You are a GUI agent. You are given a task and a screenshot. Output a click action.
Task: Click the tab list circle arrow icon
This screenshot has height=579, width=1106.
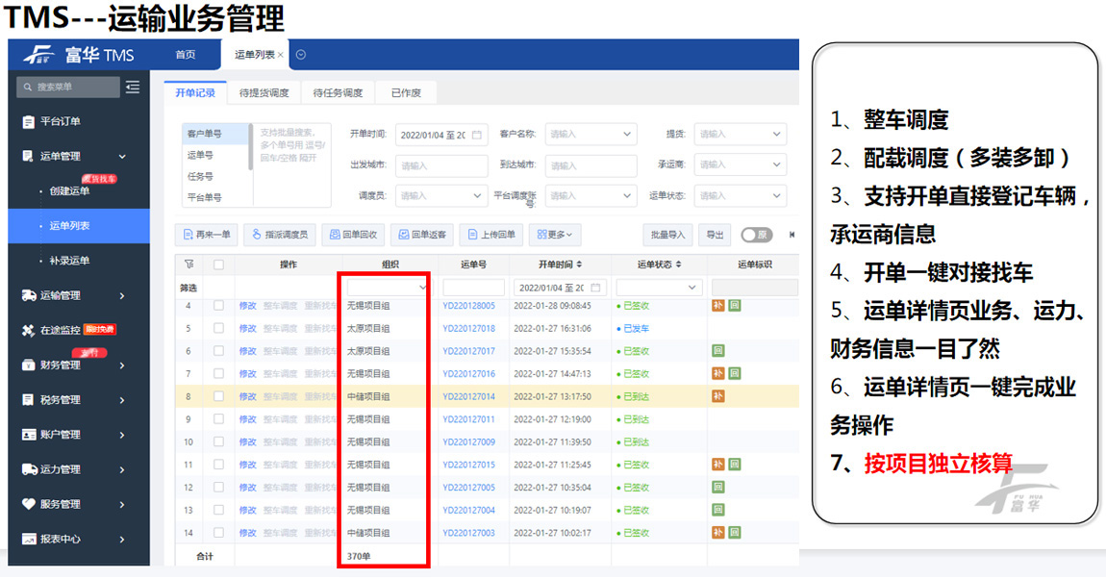[300, 55]
